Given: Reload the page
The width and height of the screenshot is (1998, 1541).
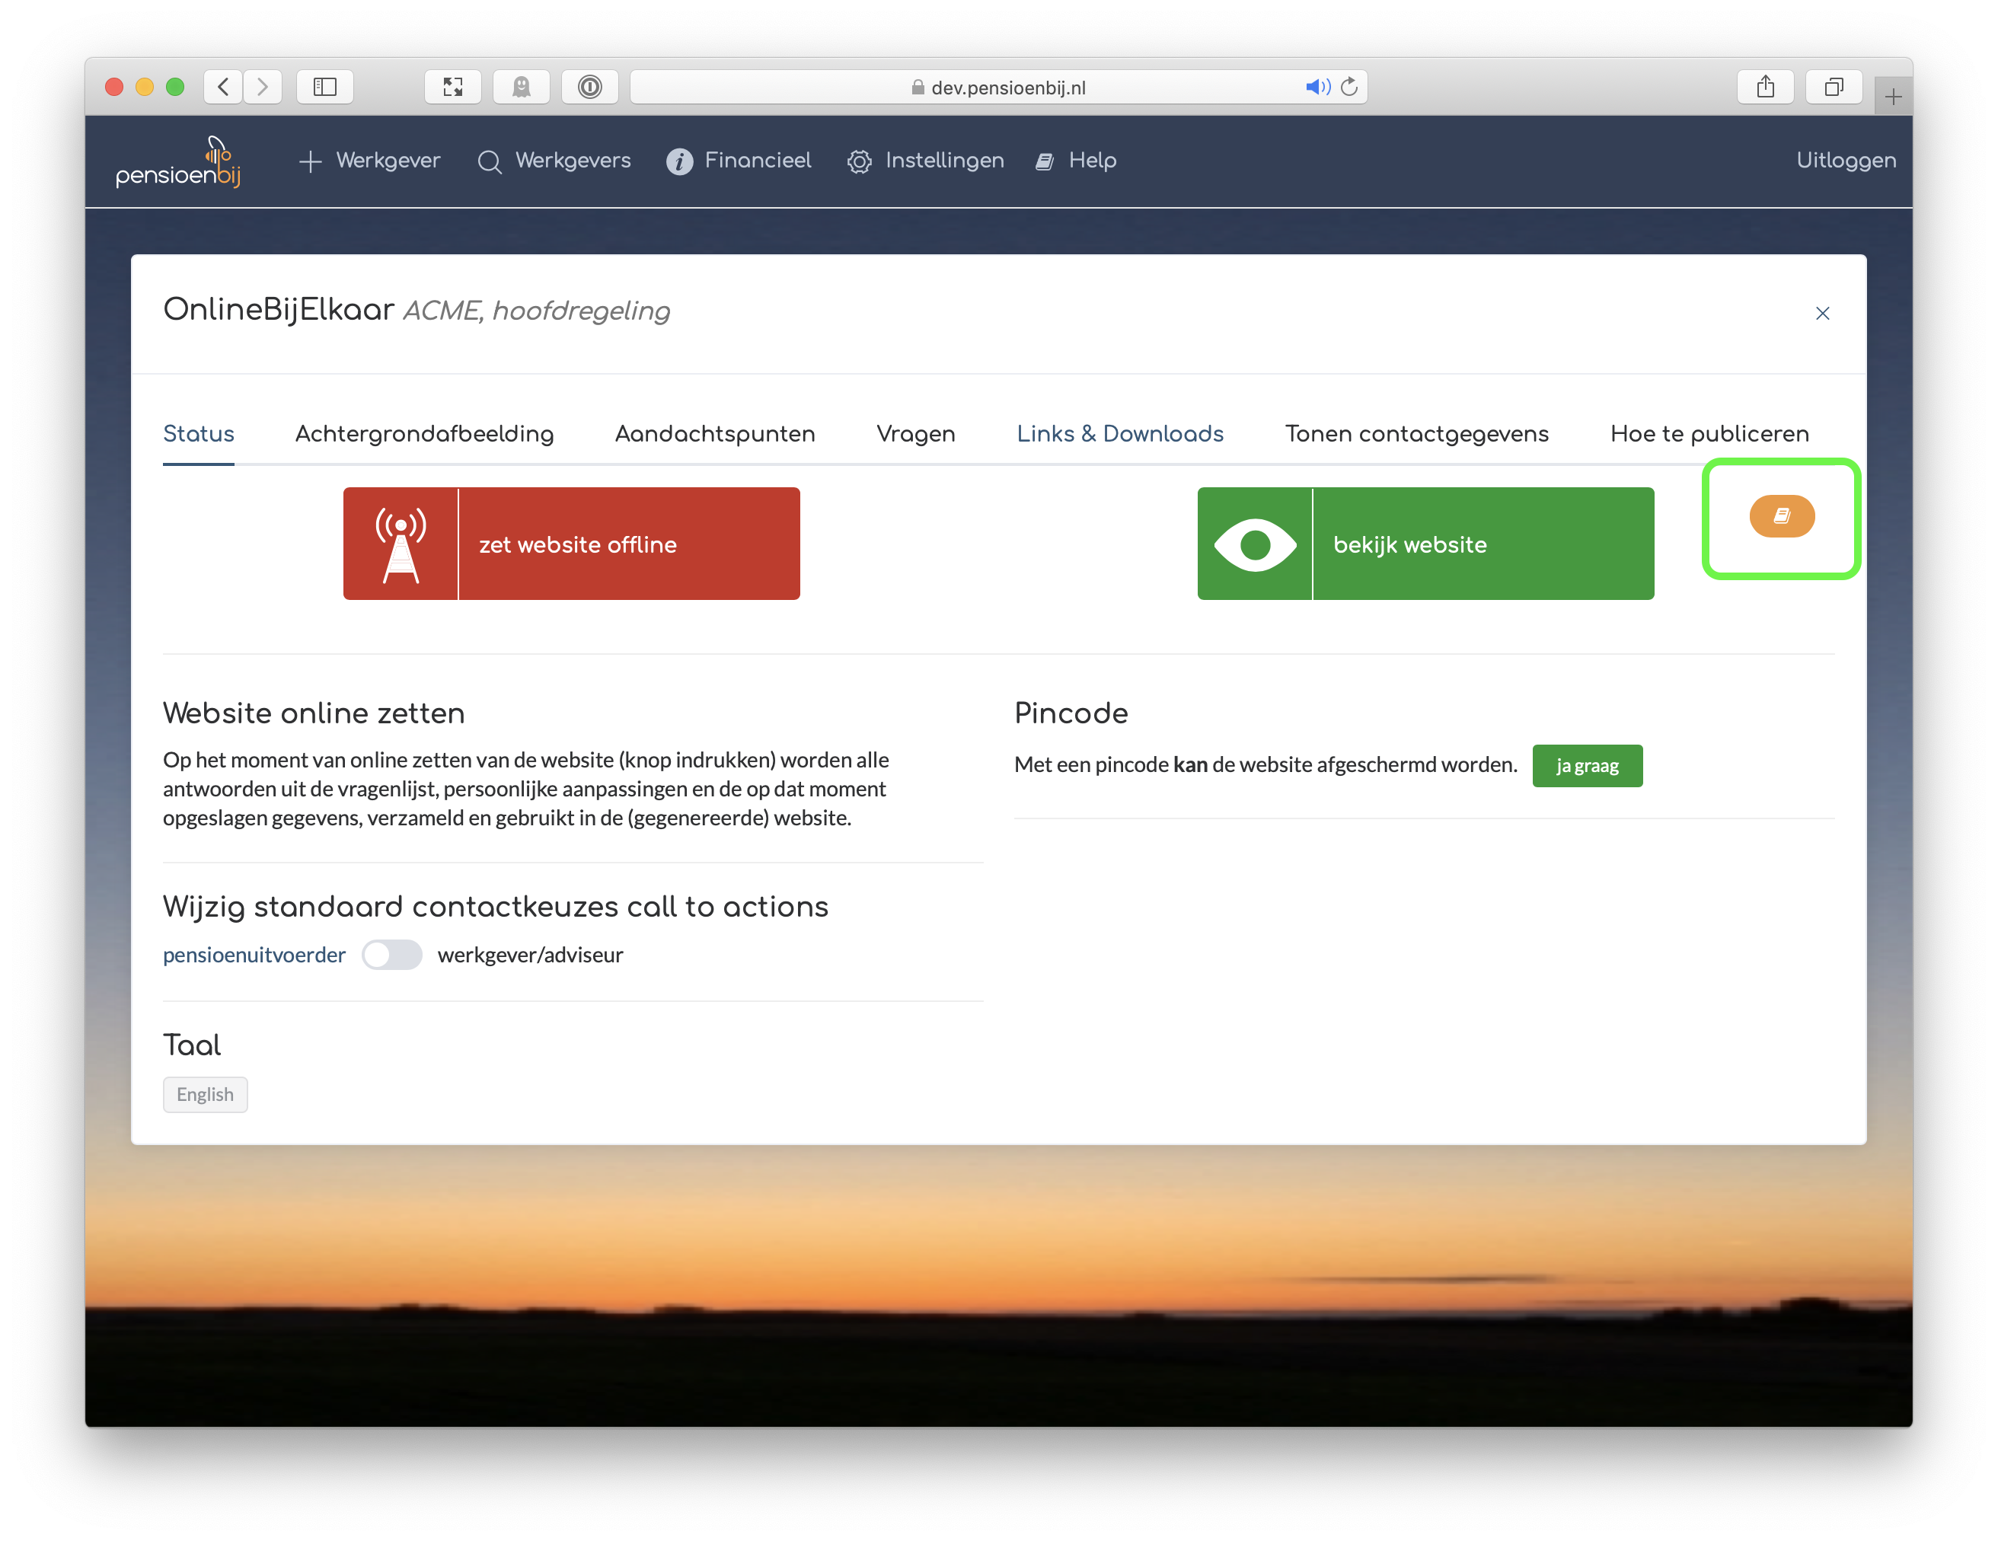Looking at the screenshot, I should point(1349,87).
